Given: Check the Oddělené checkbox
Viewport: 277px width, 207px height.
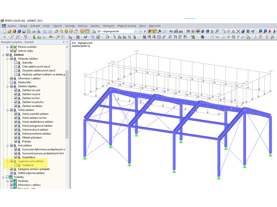Looking at the screenshot, I should click(16, 165).
